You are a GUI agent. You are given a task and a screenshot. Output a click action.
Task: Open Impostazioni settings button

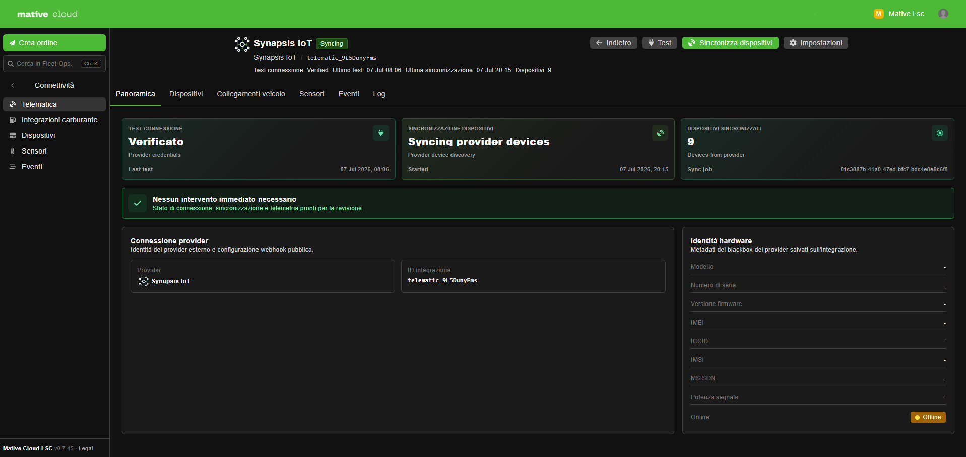pyautogui.click(x=815, y=43)
